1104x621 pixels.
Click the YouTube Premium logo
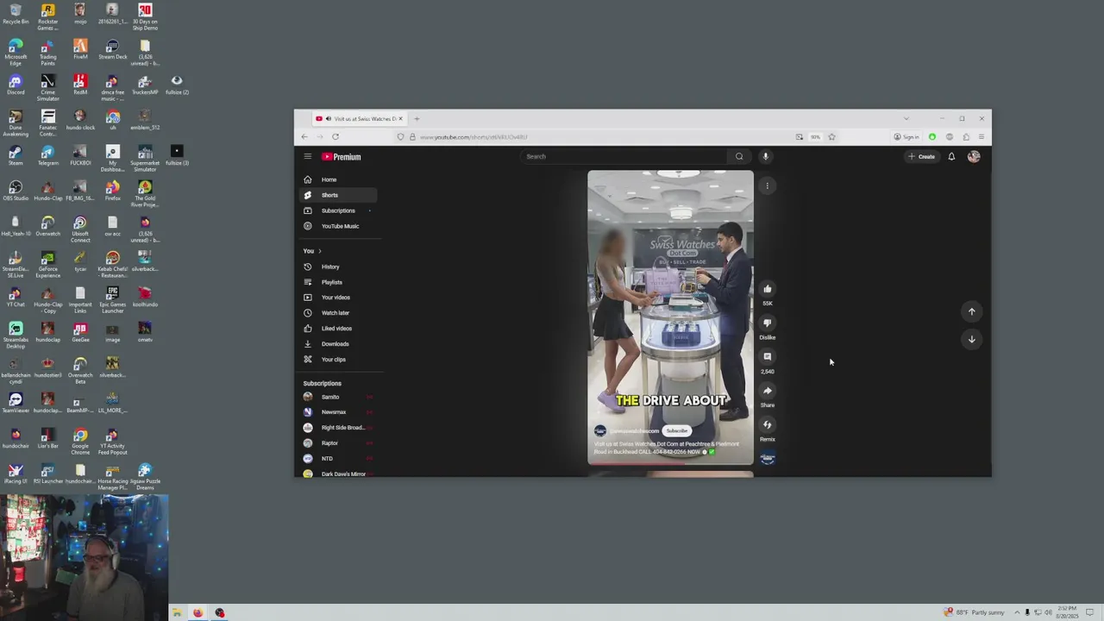[x=342, y=157]
